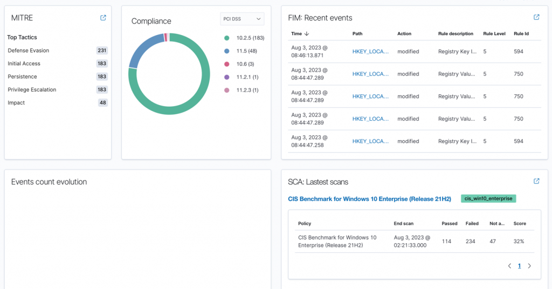Click page 1 in SCA pagination

point(519,266)
